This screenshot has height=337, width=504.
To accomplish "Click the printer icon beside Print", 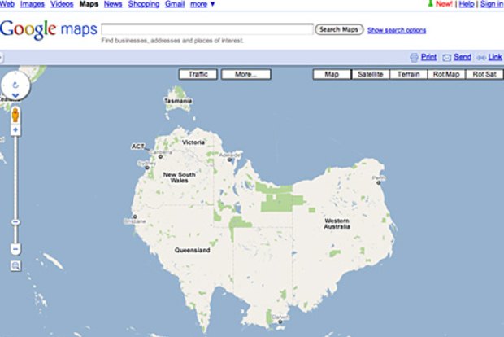I will point(415,57).
